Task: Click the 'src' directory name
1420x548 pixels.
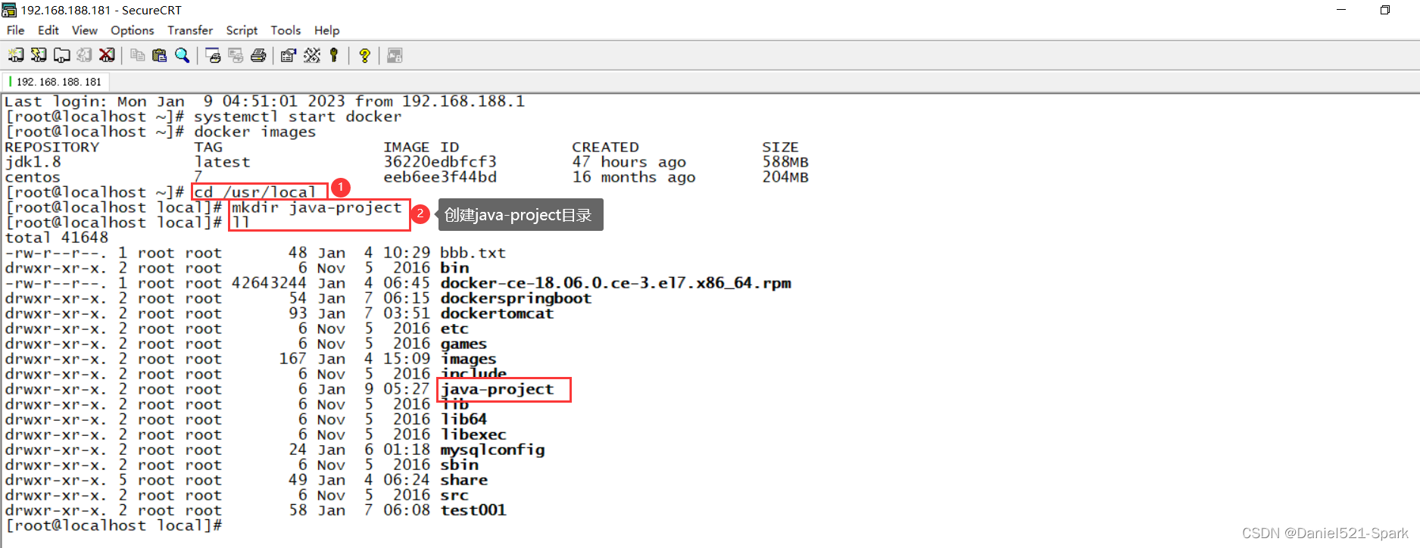Action: point(454,495)
